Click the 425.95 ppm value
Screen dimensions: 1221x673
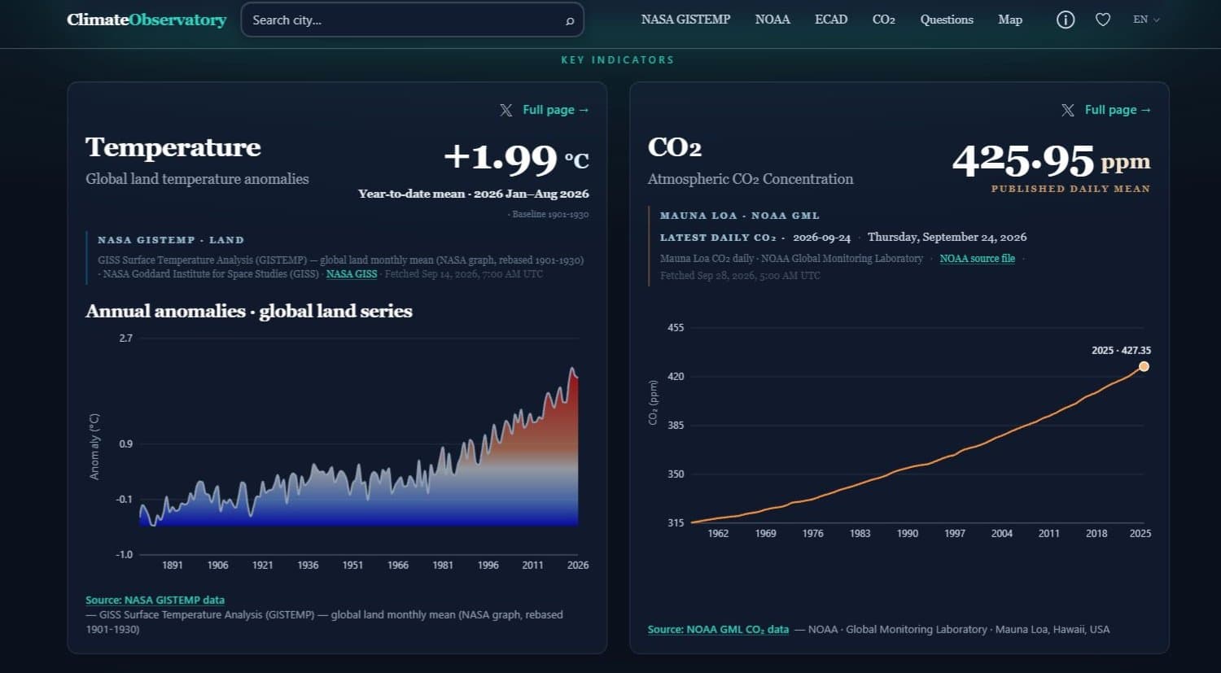[x=1052, y=160]
